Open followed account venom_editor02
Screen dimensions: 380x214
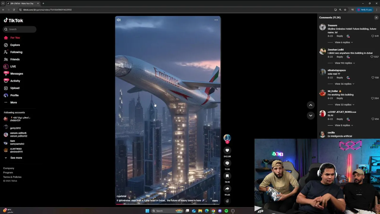pos(18,135)
